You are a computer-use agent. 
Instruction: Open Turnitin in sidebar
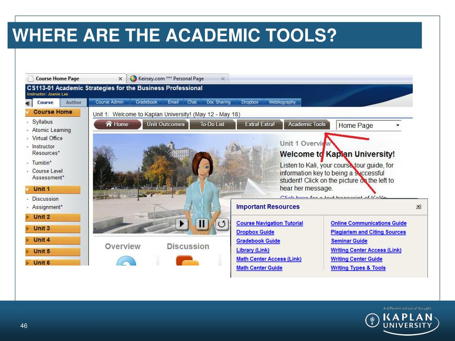[x=42, y=163]
